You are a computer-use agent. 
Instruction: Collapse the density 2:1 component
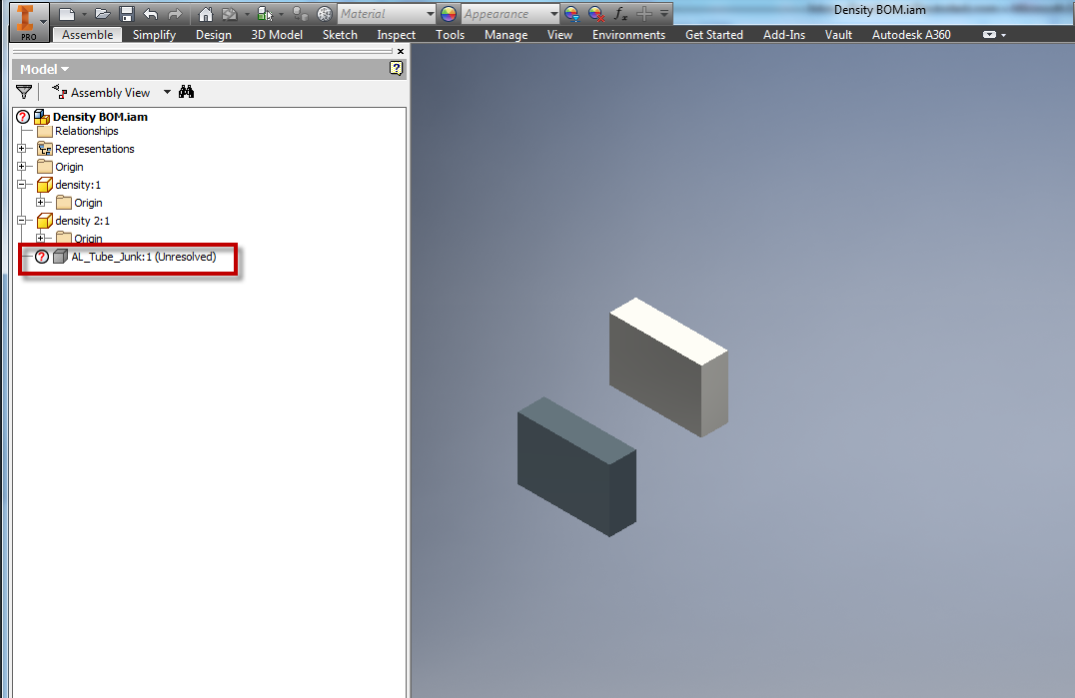[x=21, y=220]
